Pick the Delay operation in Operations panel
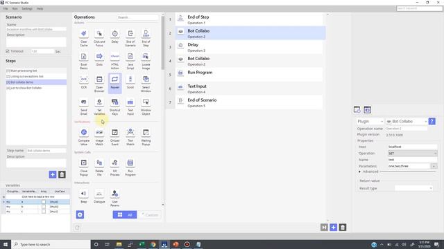The image size is (444, 249). pyautogui.click(x=114, y=37)
